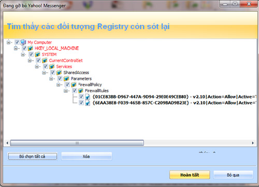Click the Services registry key icon
This screenshot has width=259, height=187.
click(52, 66)
